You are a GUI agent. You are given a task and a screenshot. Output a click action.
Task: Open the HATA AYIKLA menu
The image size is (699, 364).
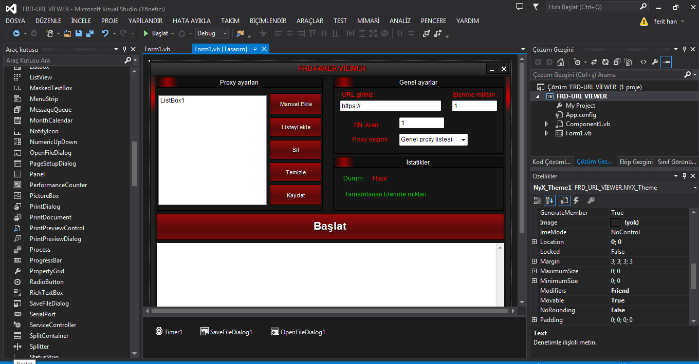191,21
